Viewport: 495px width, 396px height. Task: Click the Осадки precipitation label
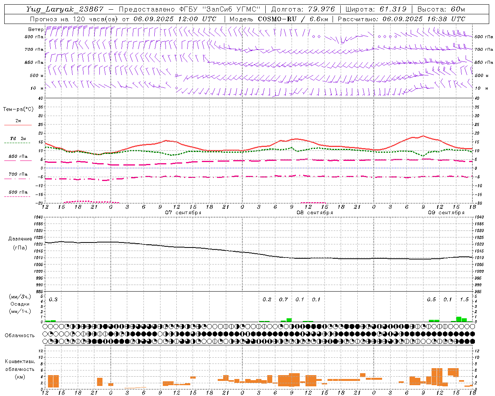pyautogui.click(x=20, y=304)
